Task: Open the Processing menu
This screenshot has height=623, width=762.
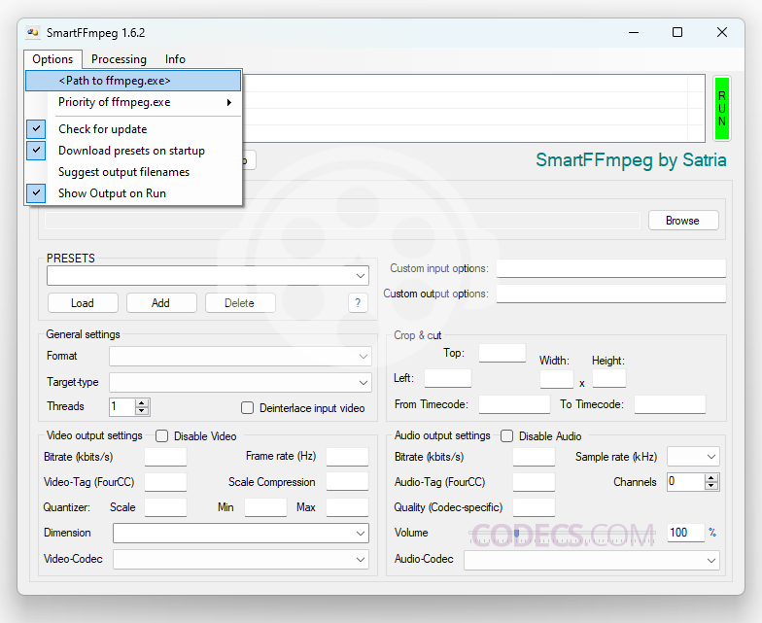Action: coord(119,59)
